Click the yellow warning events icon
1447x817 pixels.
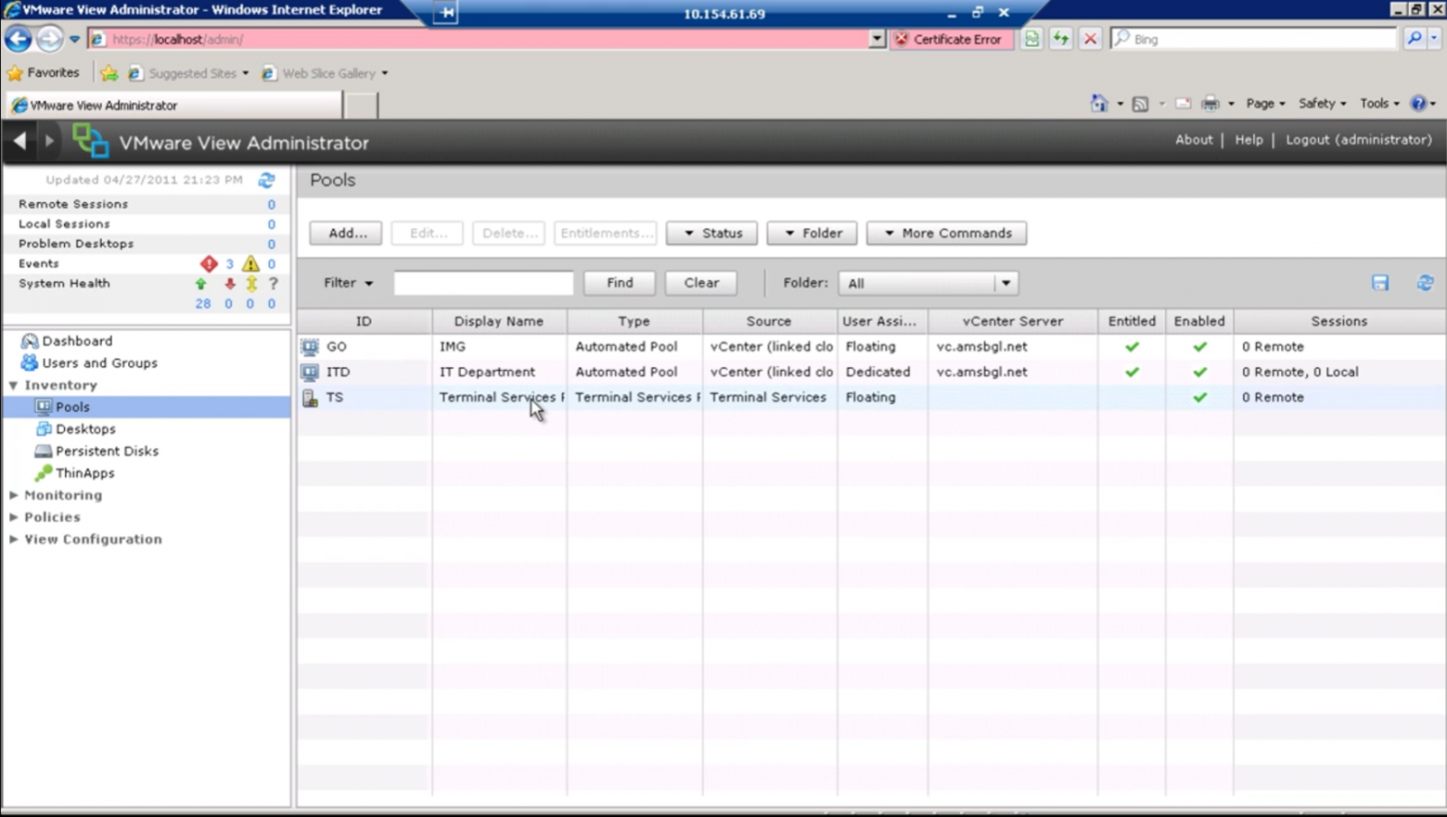click(250, 264)
